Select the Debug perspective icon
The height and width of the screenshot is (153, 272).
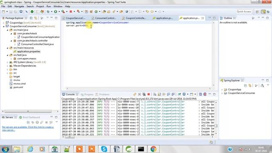[268, 11]
